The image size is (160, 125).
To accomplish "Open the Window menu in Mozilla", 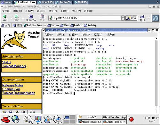I will tap(76, 11).
